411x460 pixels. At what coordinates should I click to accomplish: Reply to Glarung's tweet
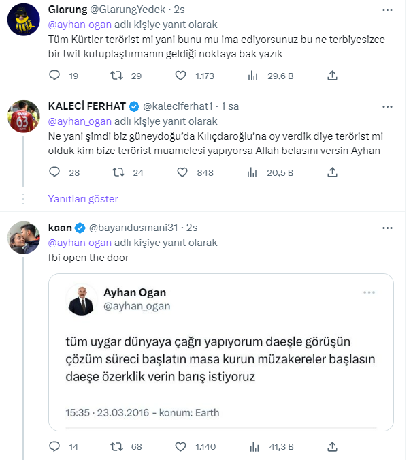tap(56, 76)
